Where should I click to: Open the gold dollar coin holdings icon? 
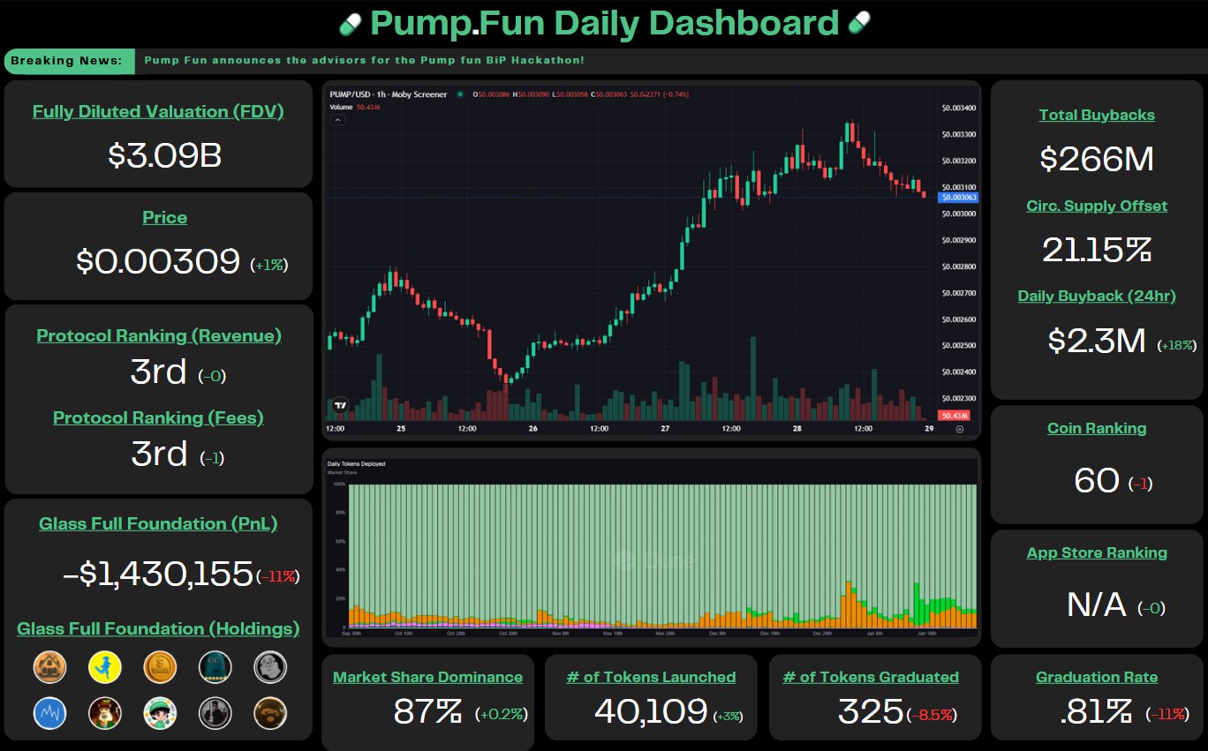(x=160, y=667)
